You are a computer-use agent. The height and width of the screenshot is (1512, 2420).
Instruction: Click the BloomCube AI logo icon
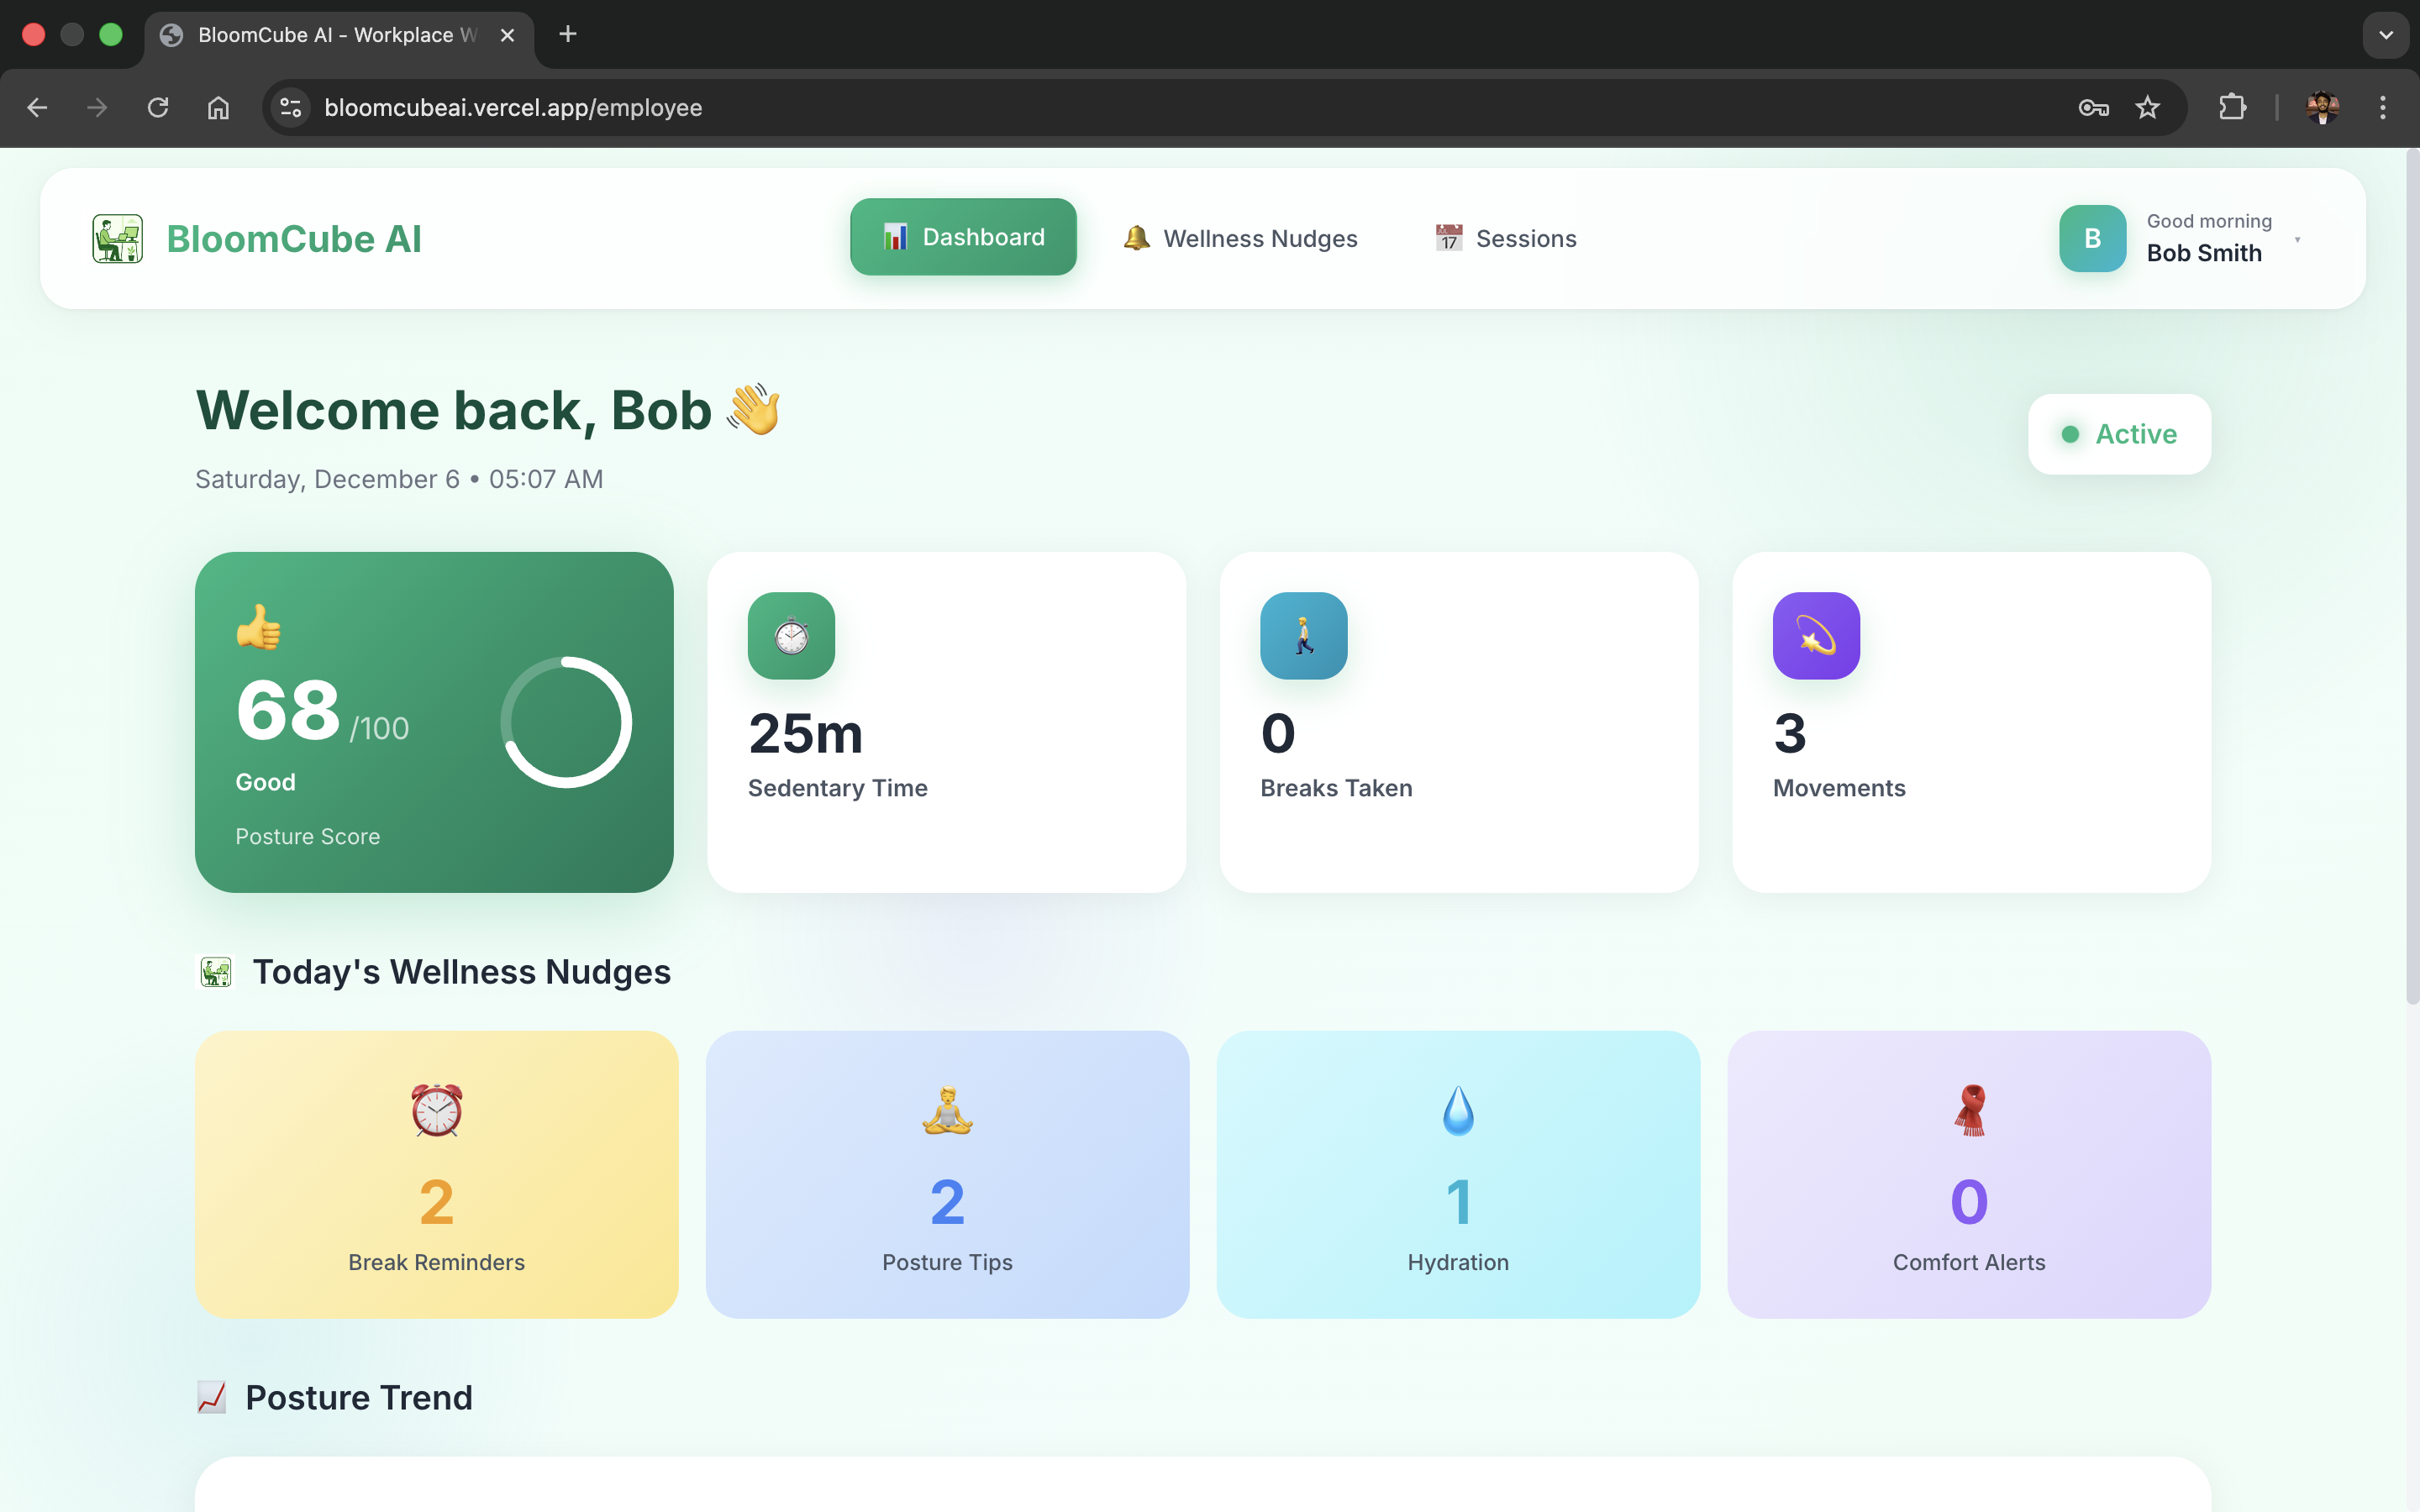tap(118, 238)
